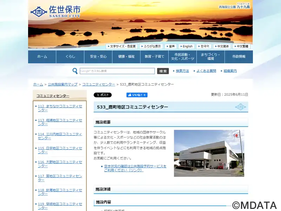Open the 健康・福祉 navigation tab
The width and height of the screenshot is (281, 211).
[126, 57]
